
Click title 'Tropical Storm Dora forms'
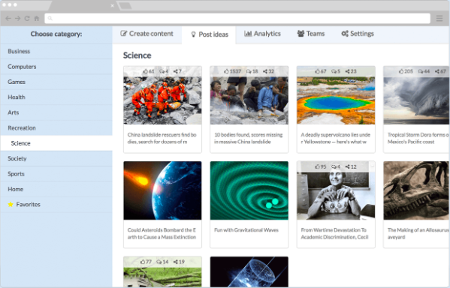416,135
